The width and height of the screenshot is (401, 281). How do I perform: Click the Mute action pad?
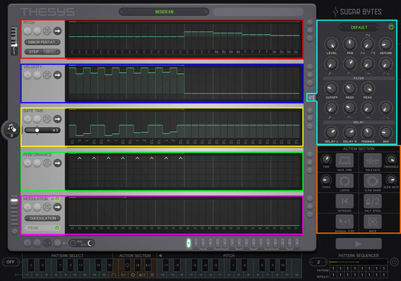tap(373, 222)
